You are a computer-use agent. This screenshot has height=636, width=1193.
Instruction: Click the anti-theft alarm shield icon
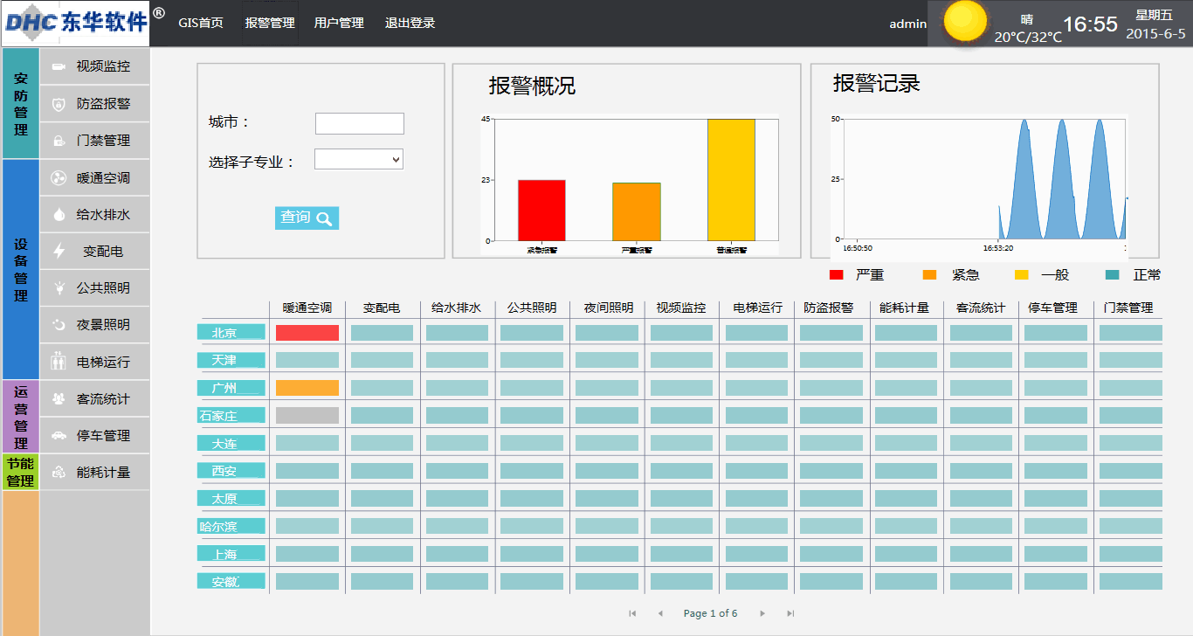(59, 104)
